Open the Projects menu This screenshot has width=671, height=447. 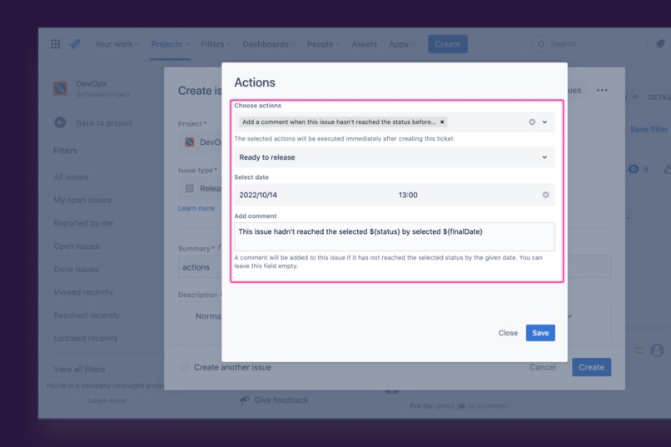170,44
